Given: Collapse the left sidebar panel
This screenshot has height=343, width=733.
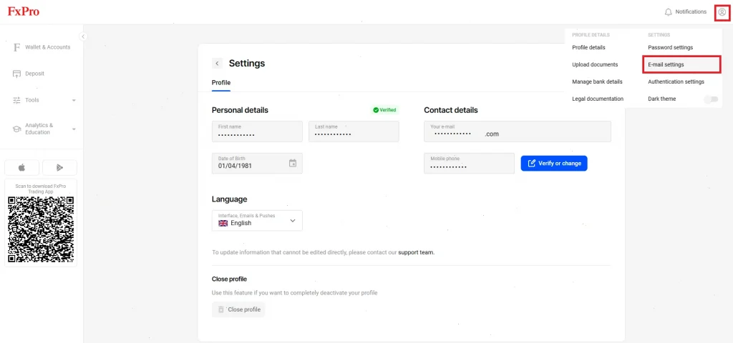Looking at the screenshot, I should 83,36.
